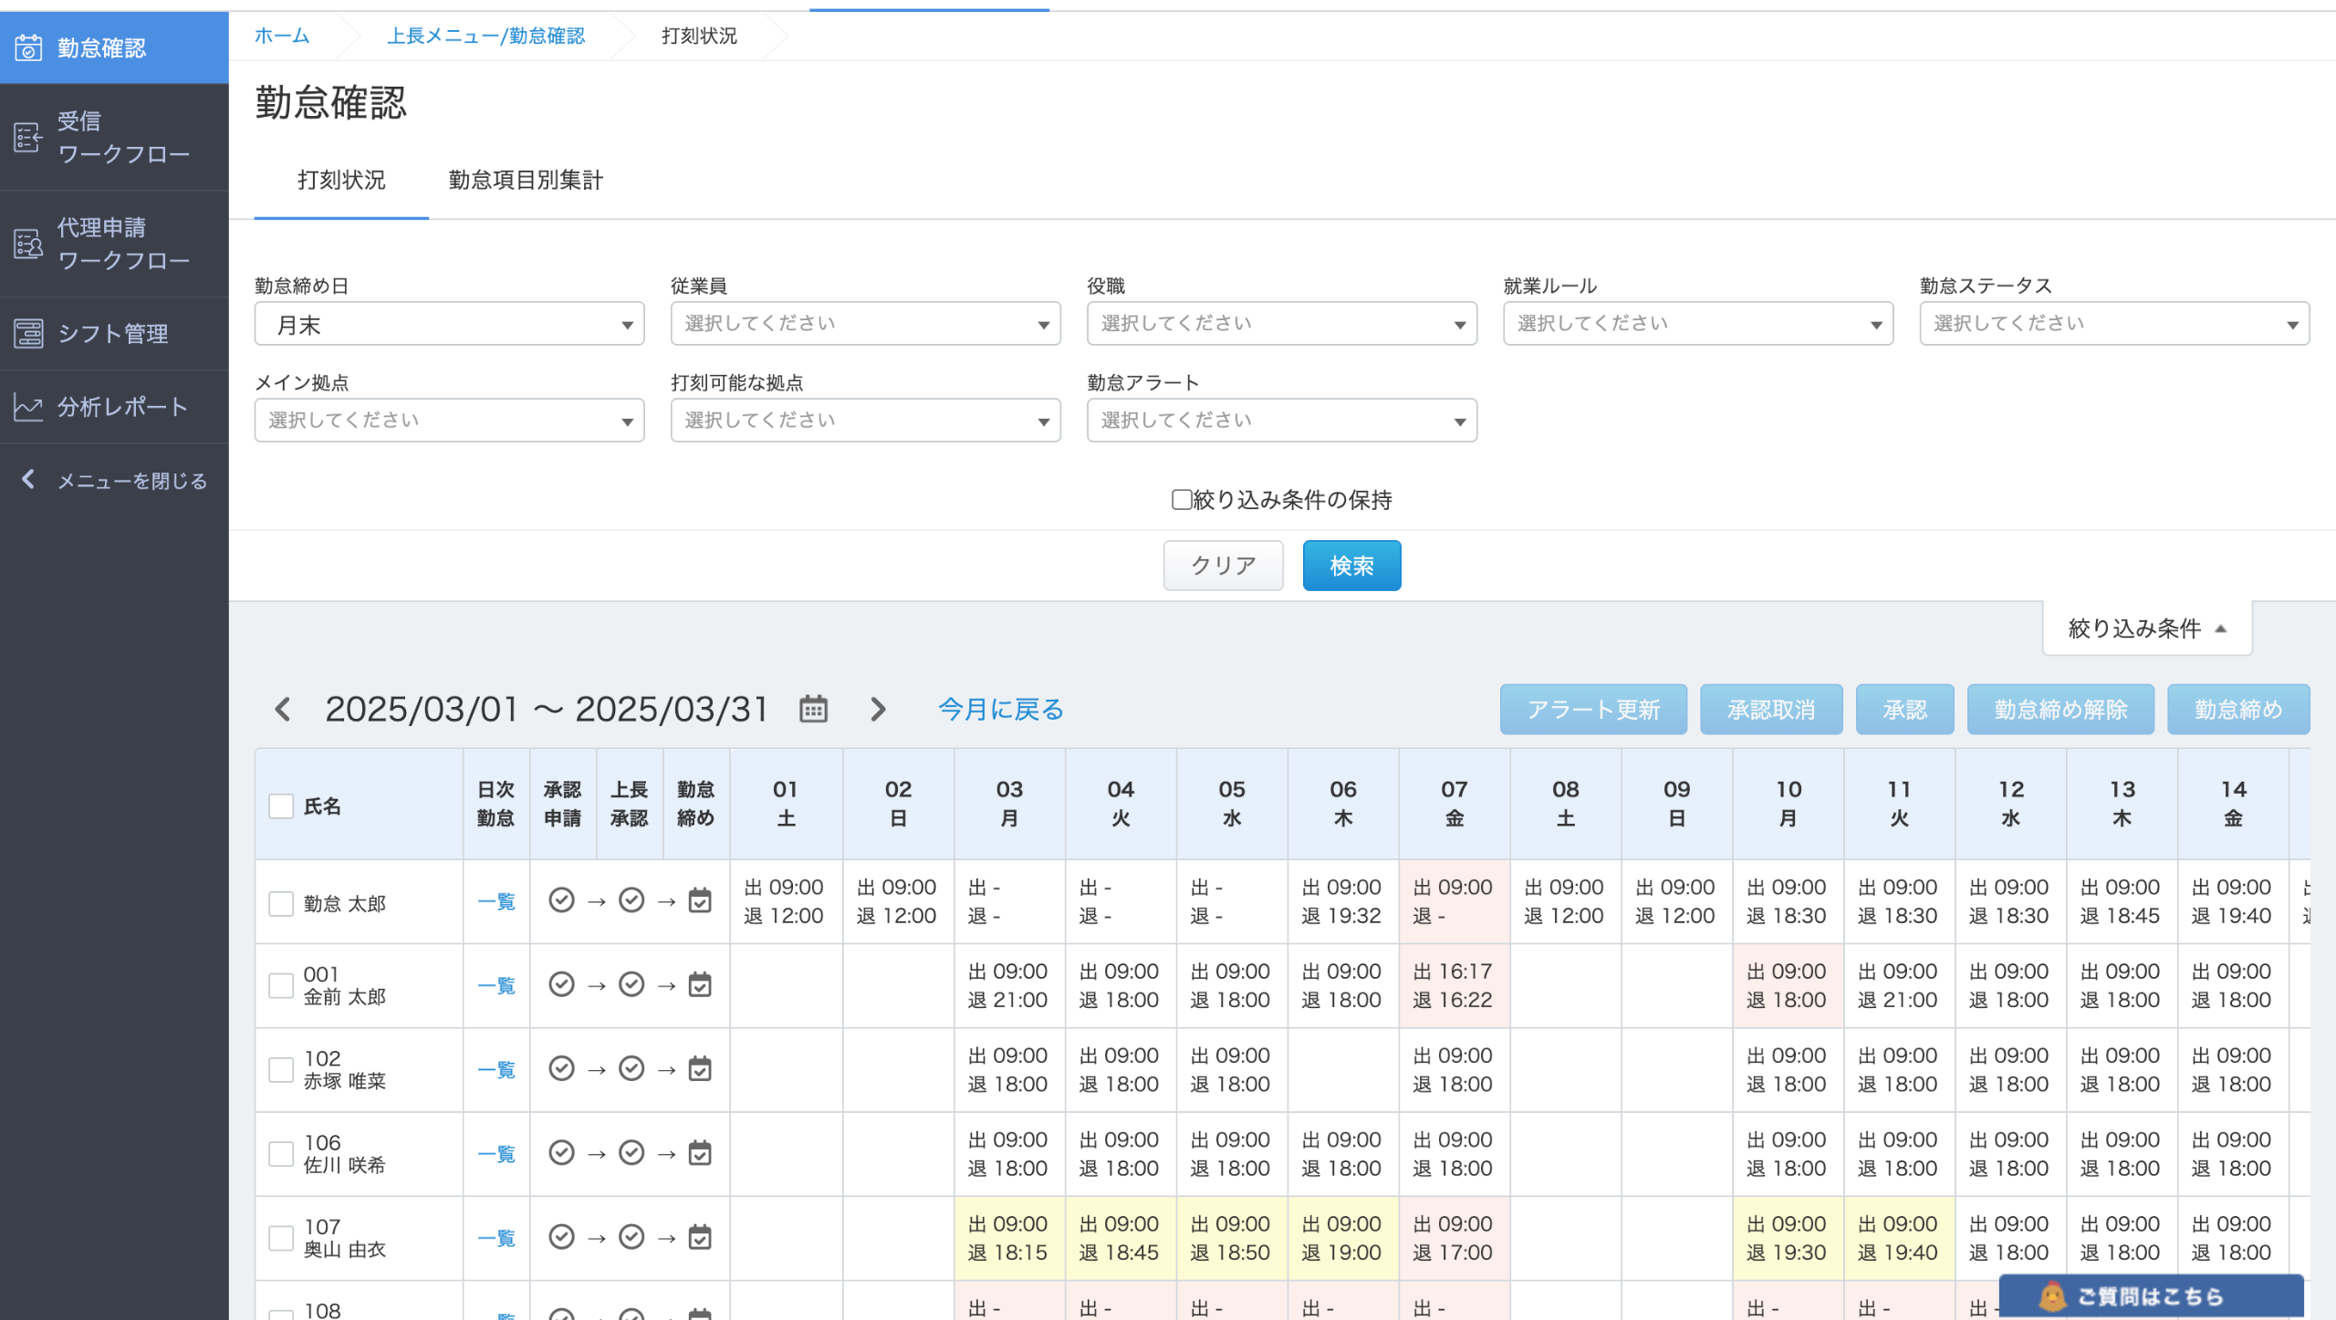Go to next month arrow
Viewport: 2336px width, 1320px height.
878,709
